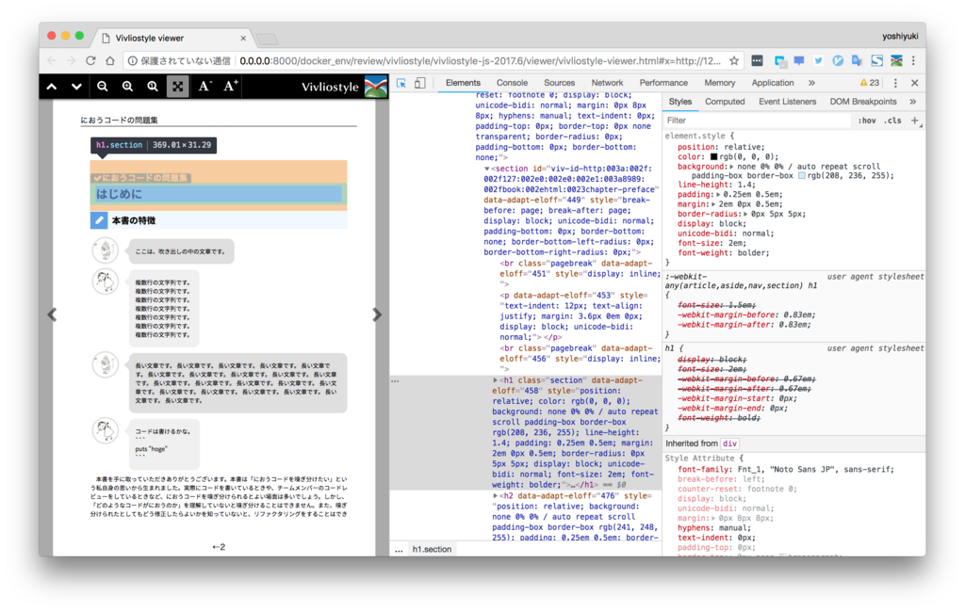Click the Google Translate extension icon
The image size is (965, 612).
pyautogui.click(x=857, y=60)
